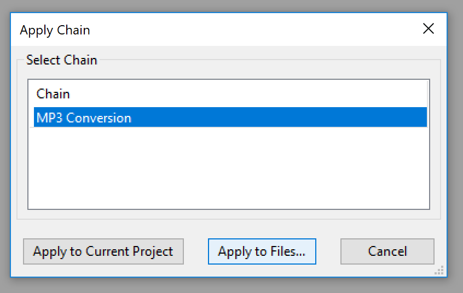The width and height of the screenshot is (463, 293).
Task: Highlight the MP3 Conversion list entry
Action: click(84, 118)
